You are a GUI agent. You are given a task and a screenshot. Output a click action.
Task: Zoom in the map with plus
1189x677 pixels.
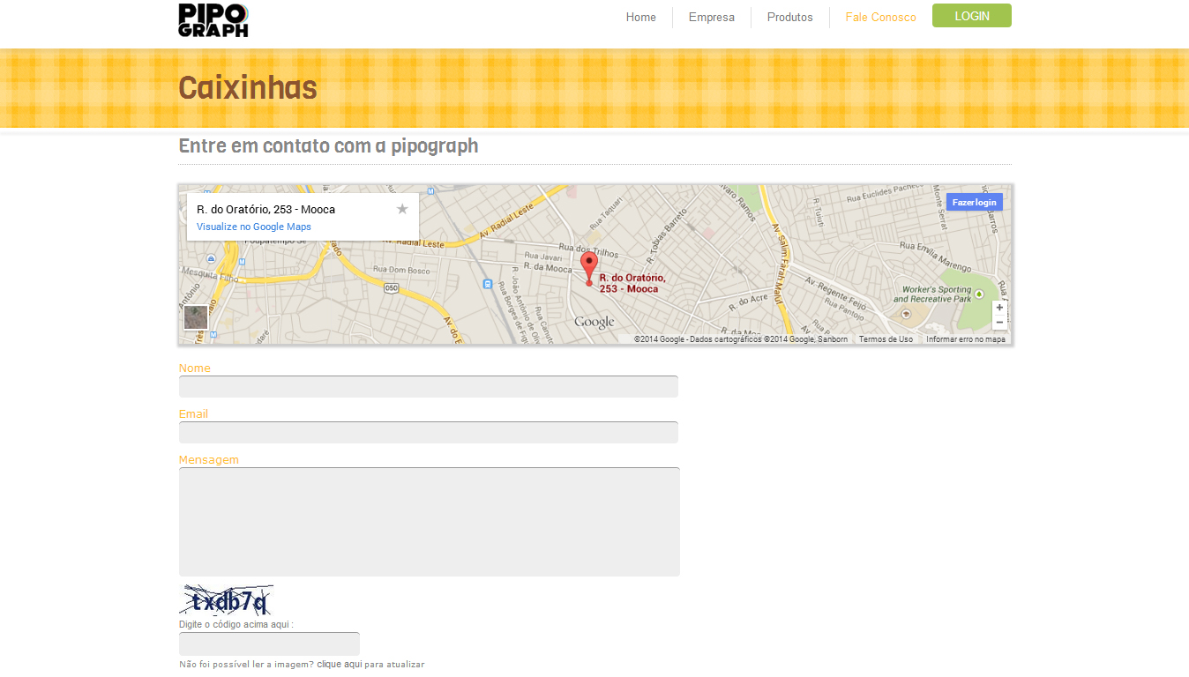click(x=999, y=308)
